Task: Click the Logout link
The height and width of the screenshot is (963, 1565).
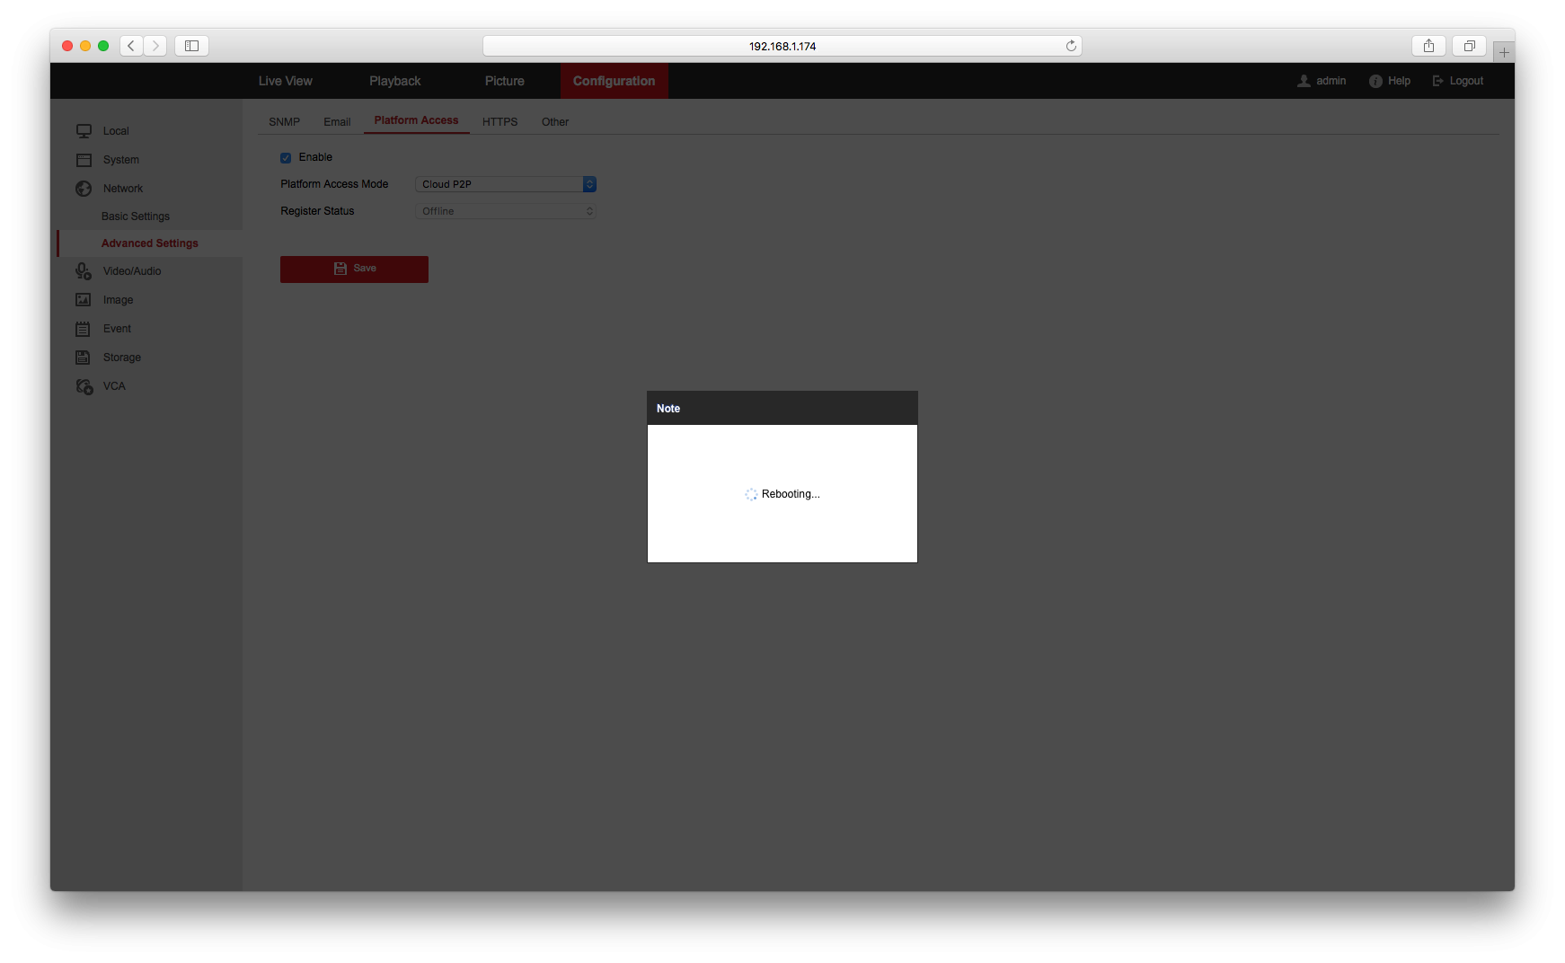Action: pos(1458,81)
